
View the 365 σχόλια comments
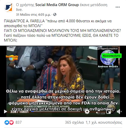point(74,122)
